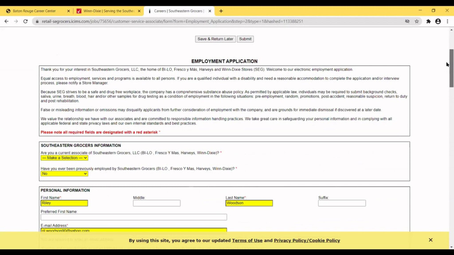Click the scrollbar up arrow
This screenshot has height=255, width=454.
point(451,30)
